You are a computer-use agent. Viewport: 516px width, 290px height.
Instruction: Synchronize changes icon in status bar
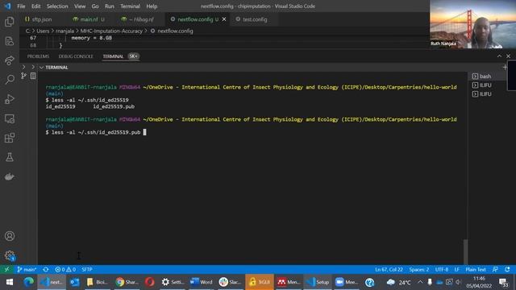click(46, 269)
